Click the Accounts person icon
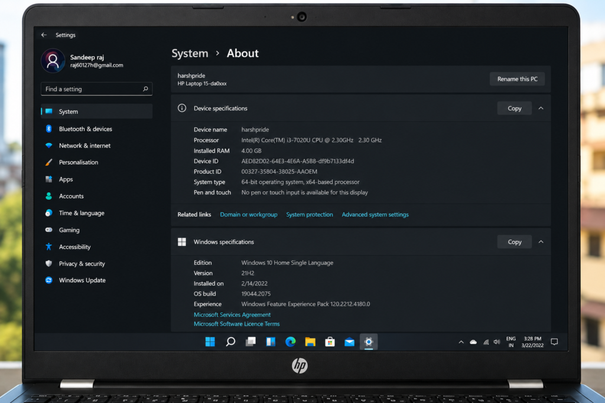The width and height of the screenshot is (605, 403). click(x=48, y=196)
